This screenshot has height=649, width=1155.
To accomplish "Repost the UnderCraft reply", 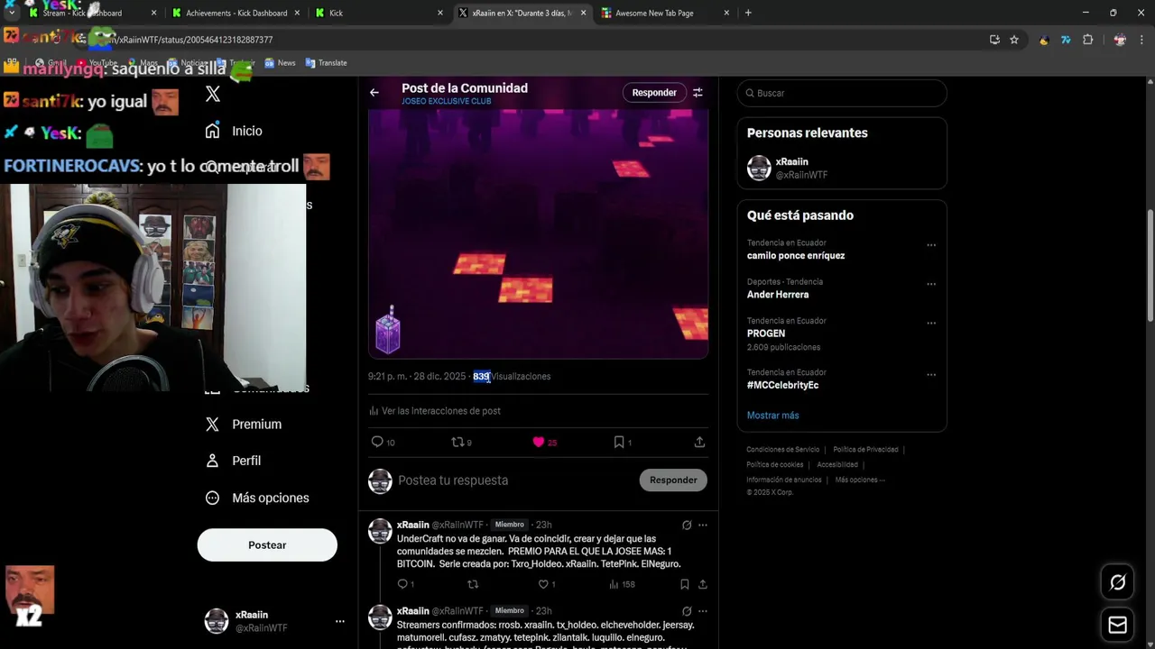I will (472, 584).
